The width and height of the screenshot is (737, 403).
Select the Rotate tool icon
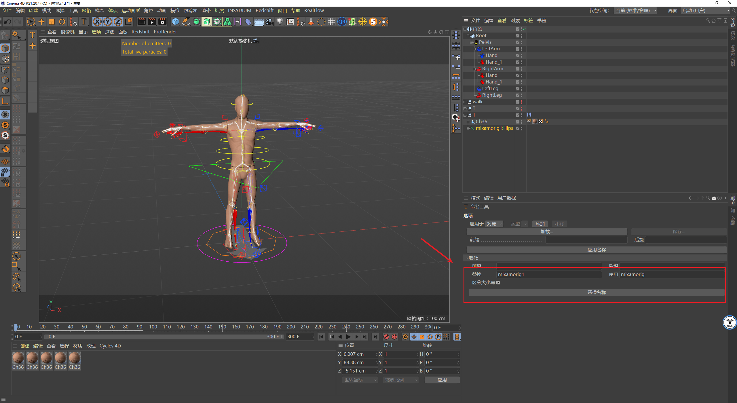(62, 22)
